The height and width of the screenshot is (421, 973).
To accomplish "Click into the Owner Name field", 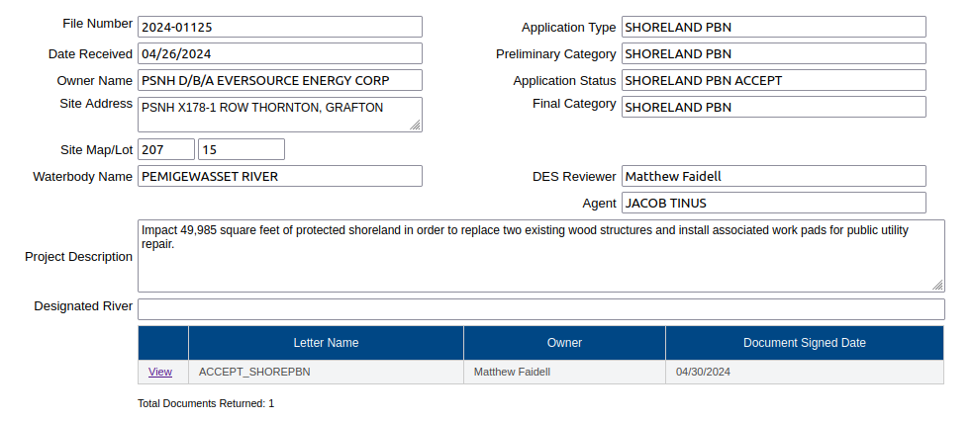I will 280,80.
